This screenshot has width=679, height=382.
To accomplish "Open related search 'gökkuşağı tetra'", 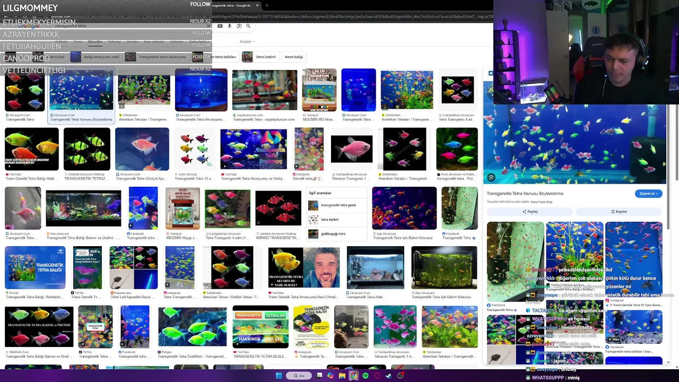I will [337, 234].
